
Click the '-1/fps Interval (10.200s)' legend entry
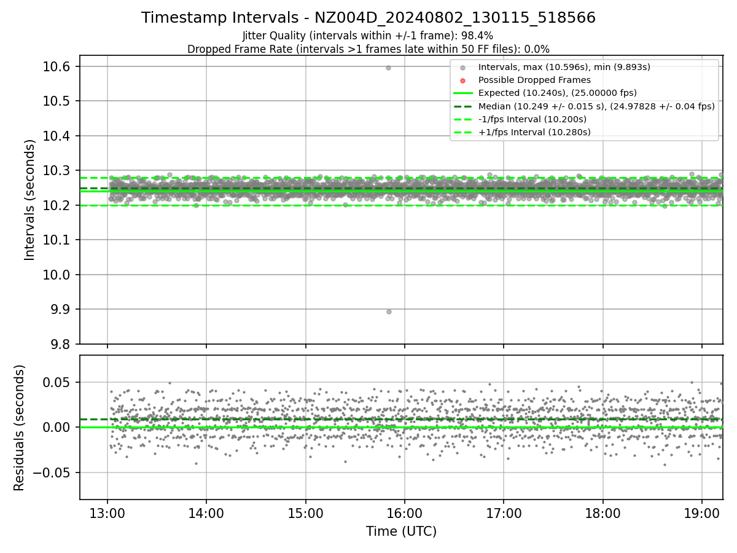(x=532, y=119)
